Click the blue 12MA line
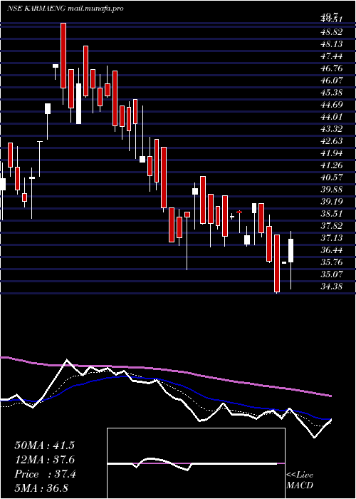The width and height of the screenshot is (356, 499). tap(165, 380)
